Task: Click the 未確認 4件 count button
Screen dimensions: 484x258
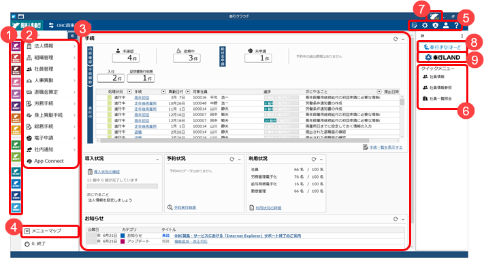Action: (126, 58)
